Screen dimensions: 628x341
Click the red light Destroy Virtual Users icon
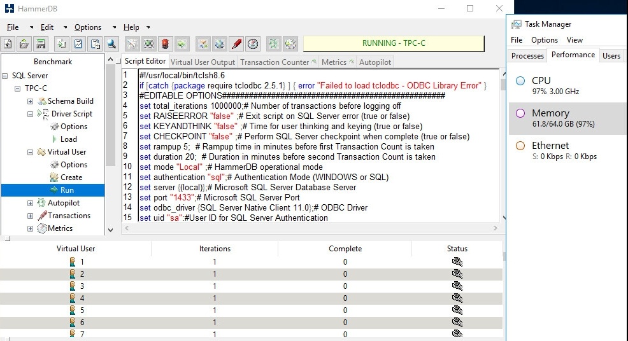pyautogui.click(x=165, y=44)
